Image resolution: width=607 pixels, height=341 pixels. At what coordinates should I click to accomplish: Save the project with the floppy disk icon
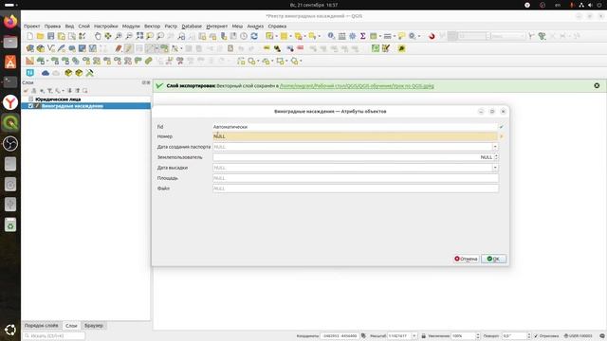coord(50,36)
